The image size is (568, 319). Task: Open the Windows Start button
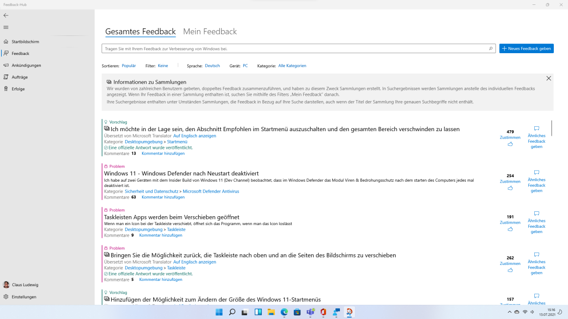(219, 312)
